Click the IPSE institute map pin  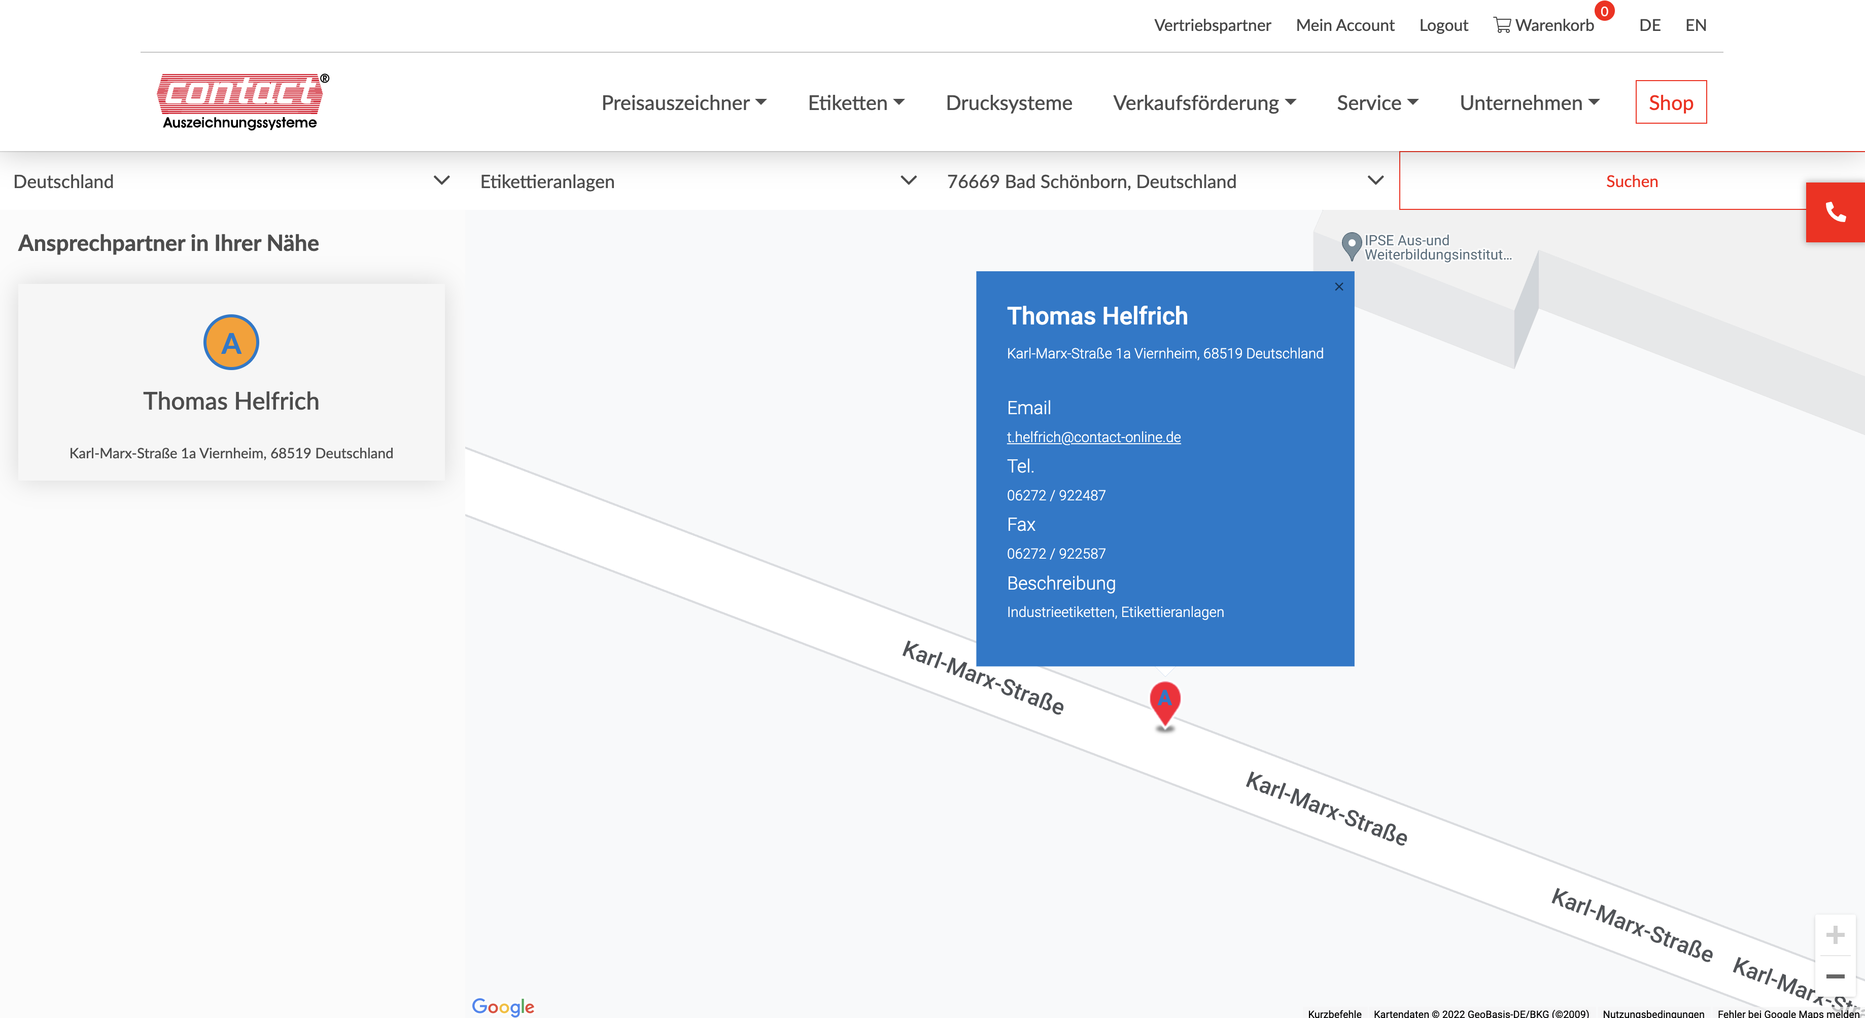[x=1351, y=245]
